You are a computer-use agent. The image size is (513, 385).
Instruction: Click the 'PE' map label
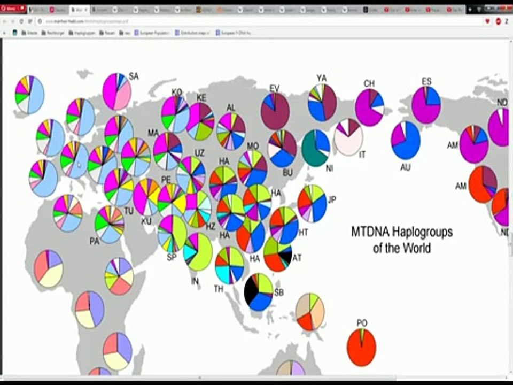[x=166, y=180]
